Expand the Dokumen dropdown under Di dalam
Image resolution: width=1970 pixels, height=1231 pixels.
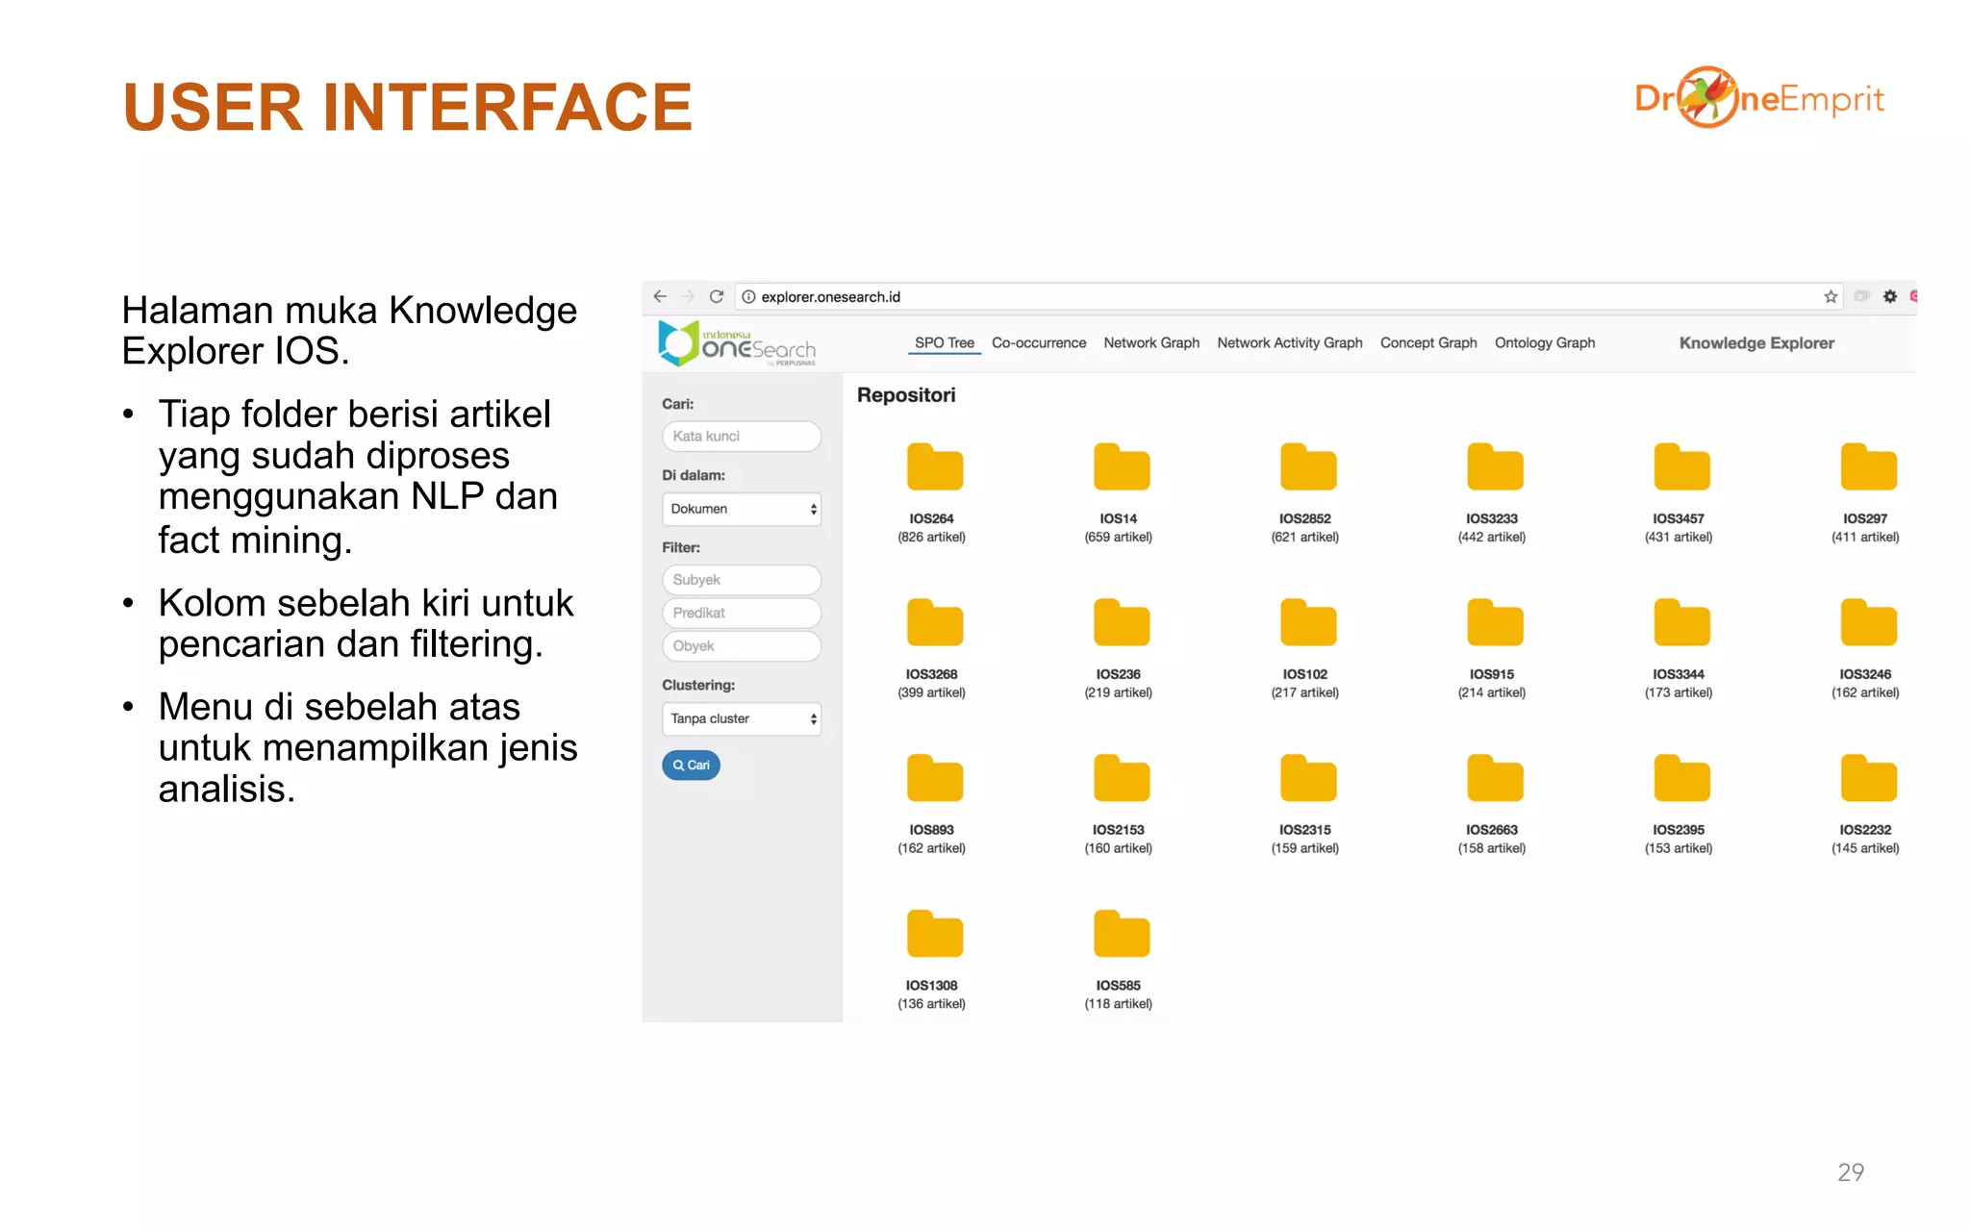click(x=741, y=509)
